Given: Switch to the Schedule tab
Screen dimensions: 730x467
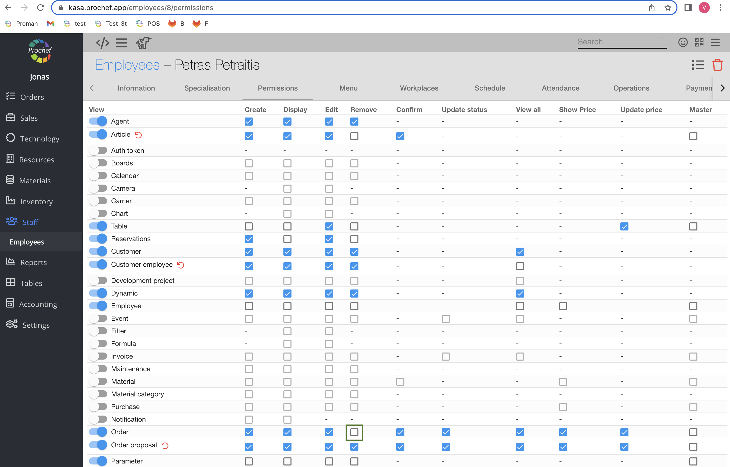Looking at the screenshot, I should click(x=490, y=88).
